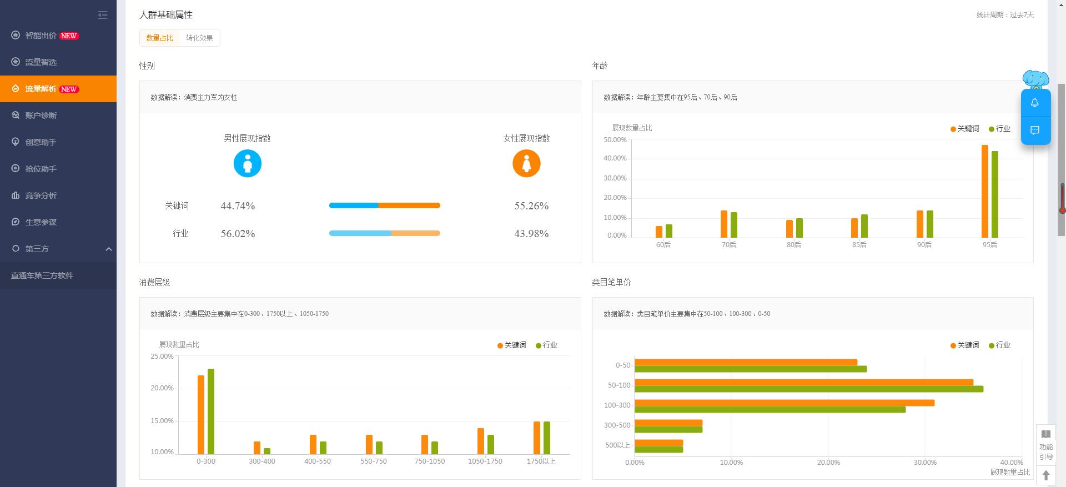The image size is (1066, 487).
Task: Open 生意参谋 sidebar entry
Action: point(58,222)
